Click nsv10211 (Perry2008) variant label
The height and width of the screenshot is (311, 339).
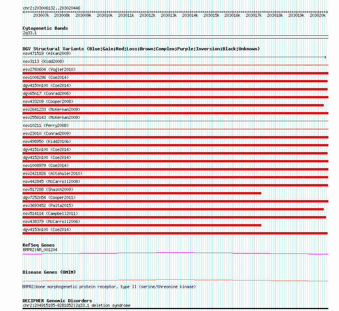[46, 125]
